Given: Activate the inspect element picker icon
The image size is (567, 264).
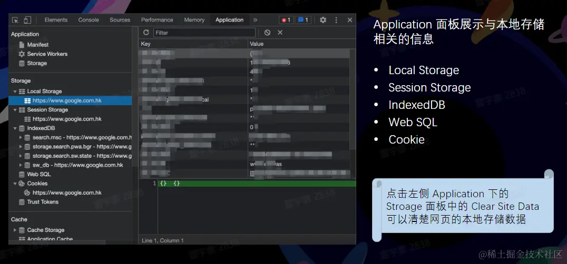Looking at the screenshot, I should coord(15,20).
